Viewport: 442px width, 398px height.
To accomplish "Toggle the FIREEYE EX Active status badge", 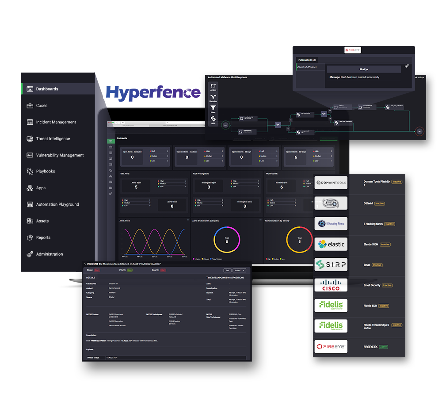I will (383, 347).
